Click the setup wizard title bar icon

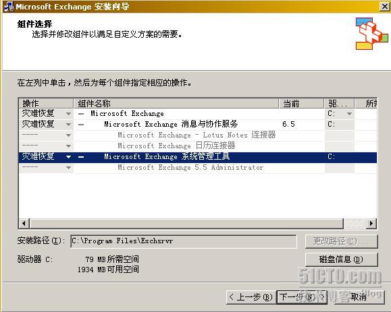9,7
